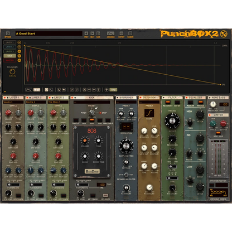Click the Kick Velocity button
This screenshot has height=232, width=232.
tap(105, 195)
